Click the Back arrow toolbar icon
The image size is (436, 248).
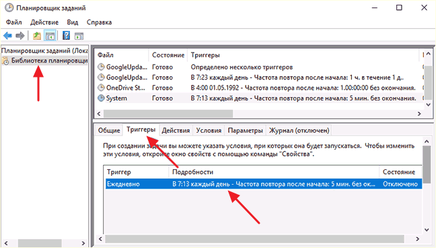click(7, 36)
